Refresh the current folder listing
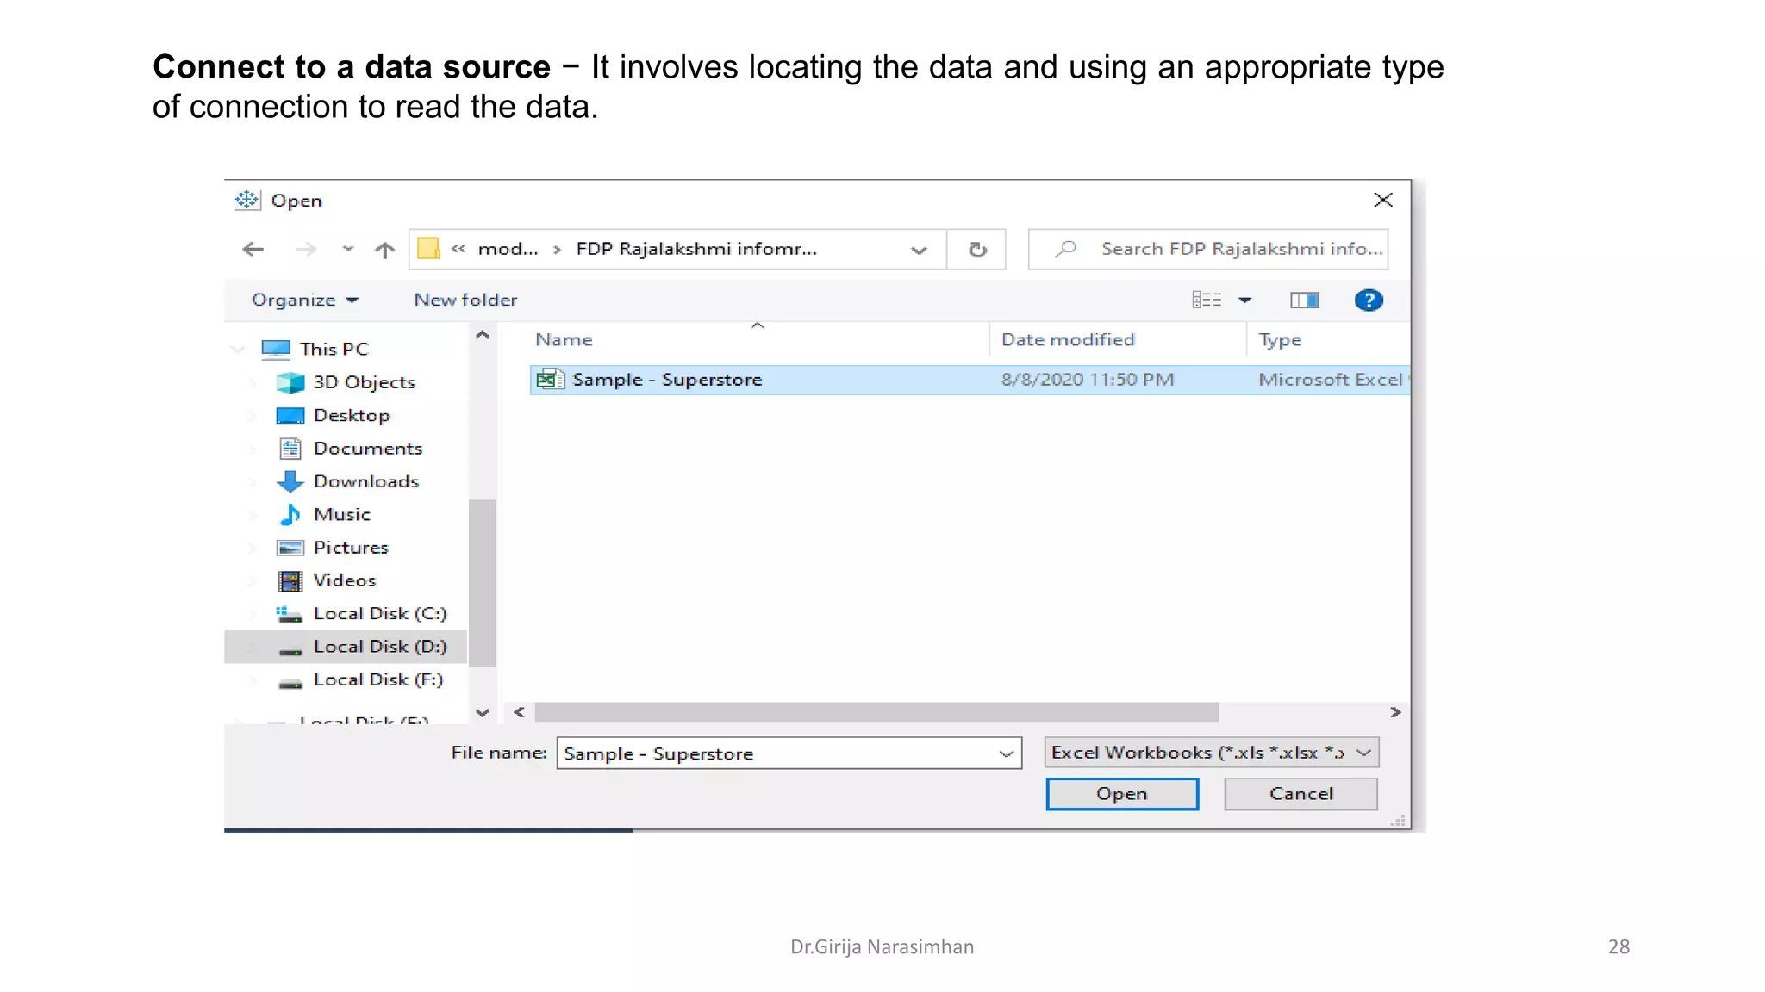Screen dimensions: 1765x992 pyautogui.click(x=977, y=250)
